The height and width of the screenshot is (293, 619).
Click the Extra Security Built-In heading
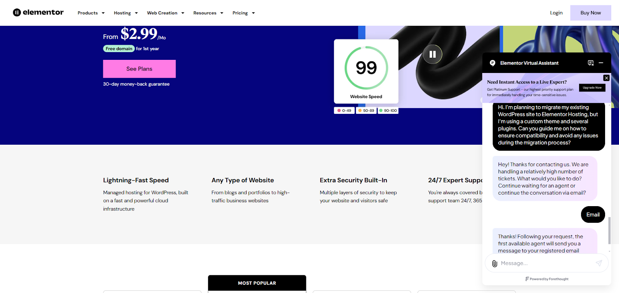(353, 180)
